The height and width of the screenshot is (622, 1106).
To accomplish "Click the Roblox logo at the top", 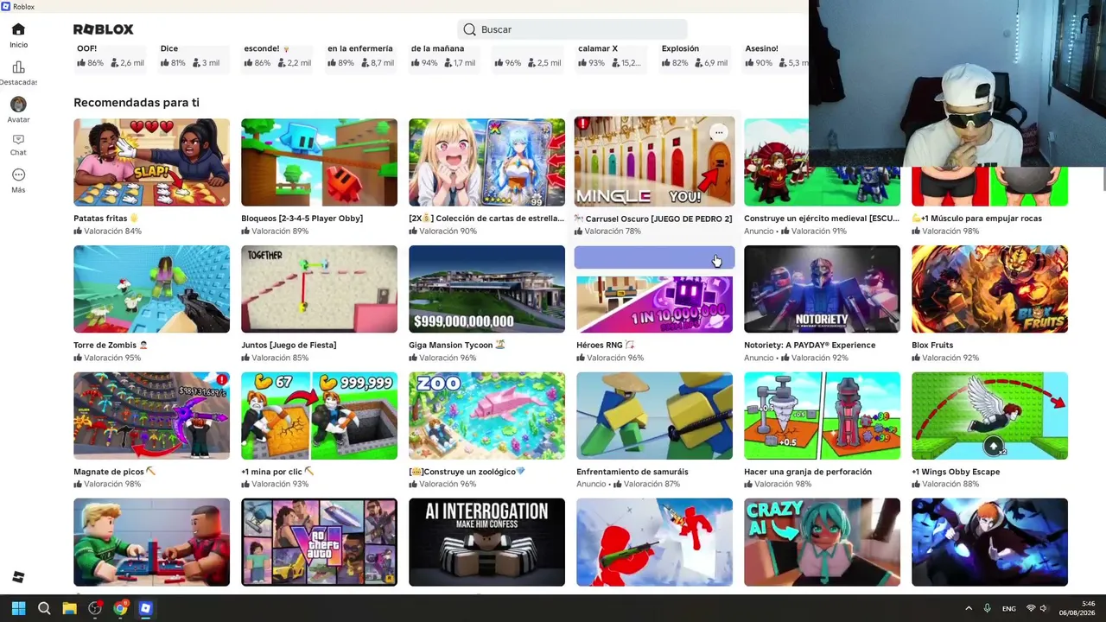I will [x=103, y=29].
